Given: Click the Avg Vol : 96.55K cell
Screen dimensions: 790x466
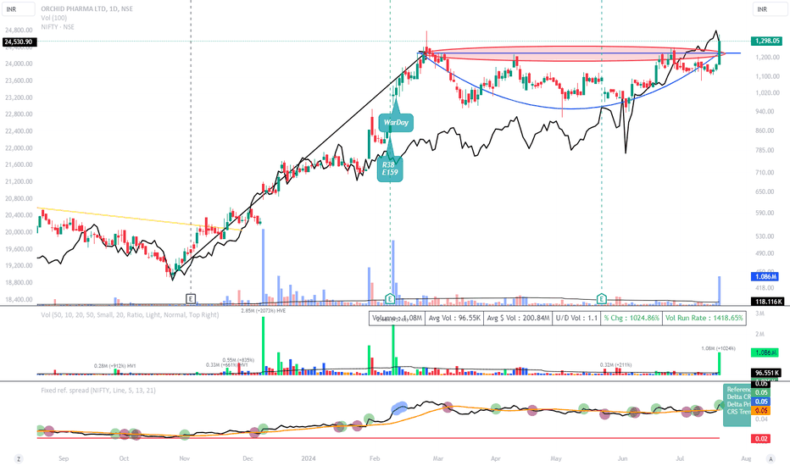Looking at the screenshot, I should point(454,318).
